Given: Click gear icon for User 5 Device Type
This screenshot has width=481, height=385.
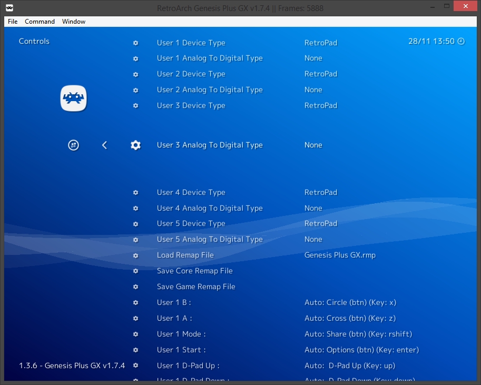Looking at the screenshot, I should pyautogui.click(x=135, y=224).
